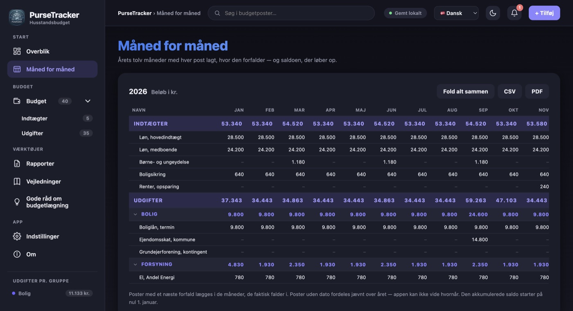This screenshot has width=573, height=311.
Task: Select the Ejendomsskat, kommune row label
Action: 167,239
